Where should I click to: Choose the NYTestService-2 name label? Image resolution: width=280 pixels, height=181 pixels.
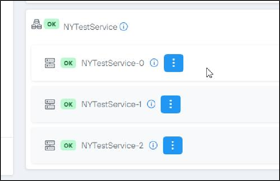[112, 145]
